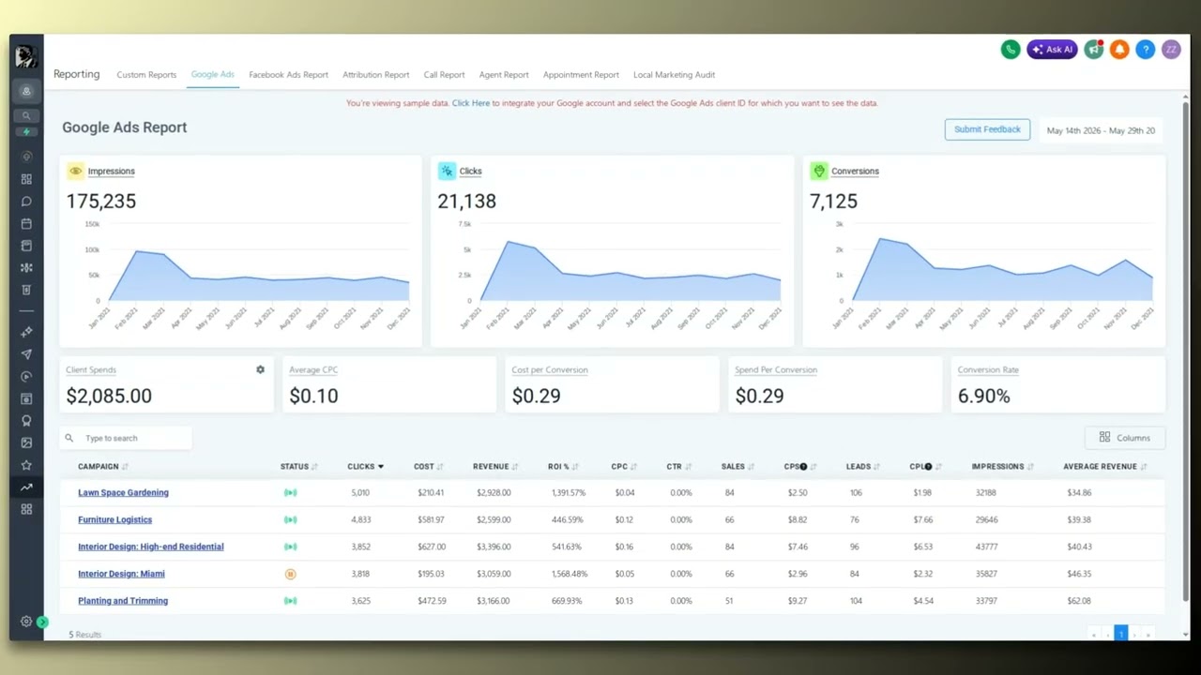Sort table by Clicks column
Screen dimensions: 1201x675
click(365, 466)
